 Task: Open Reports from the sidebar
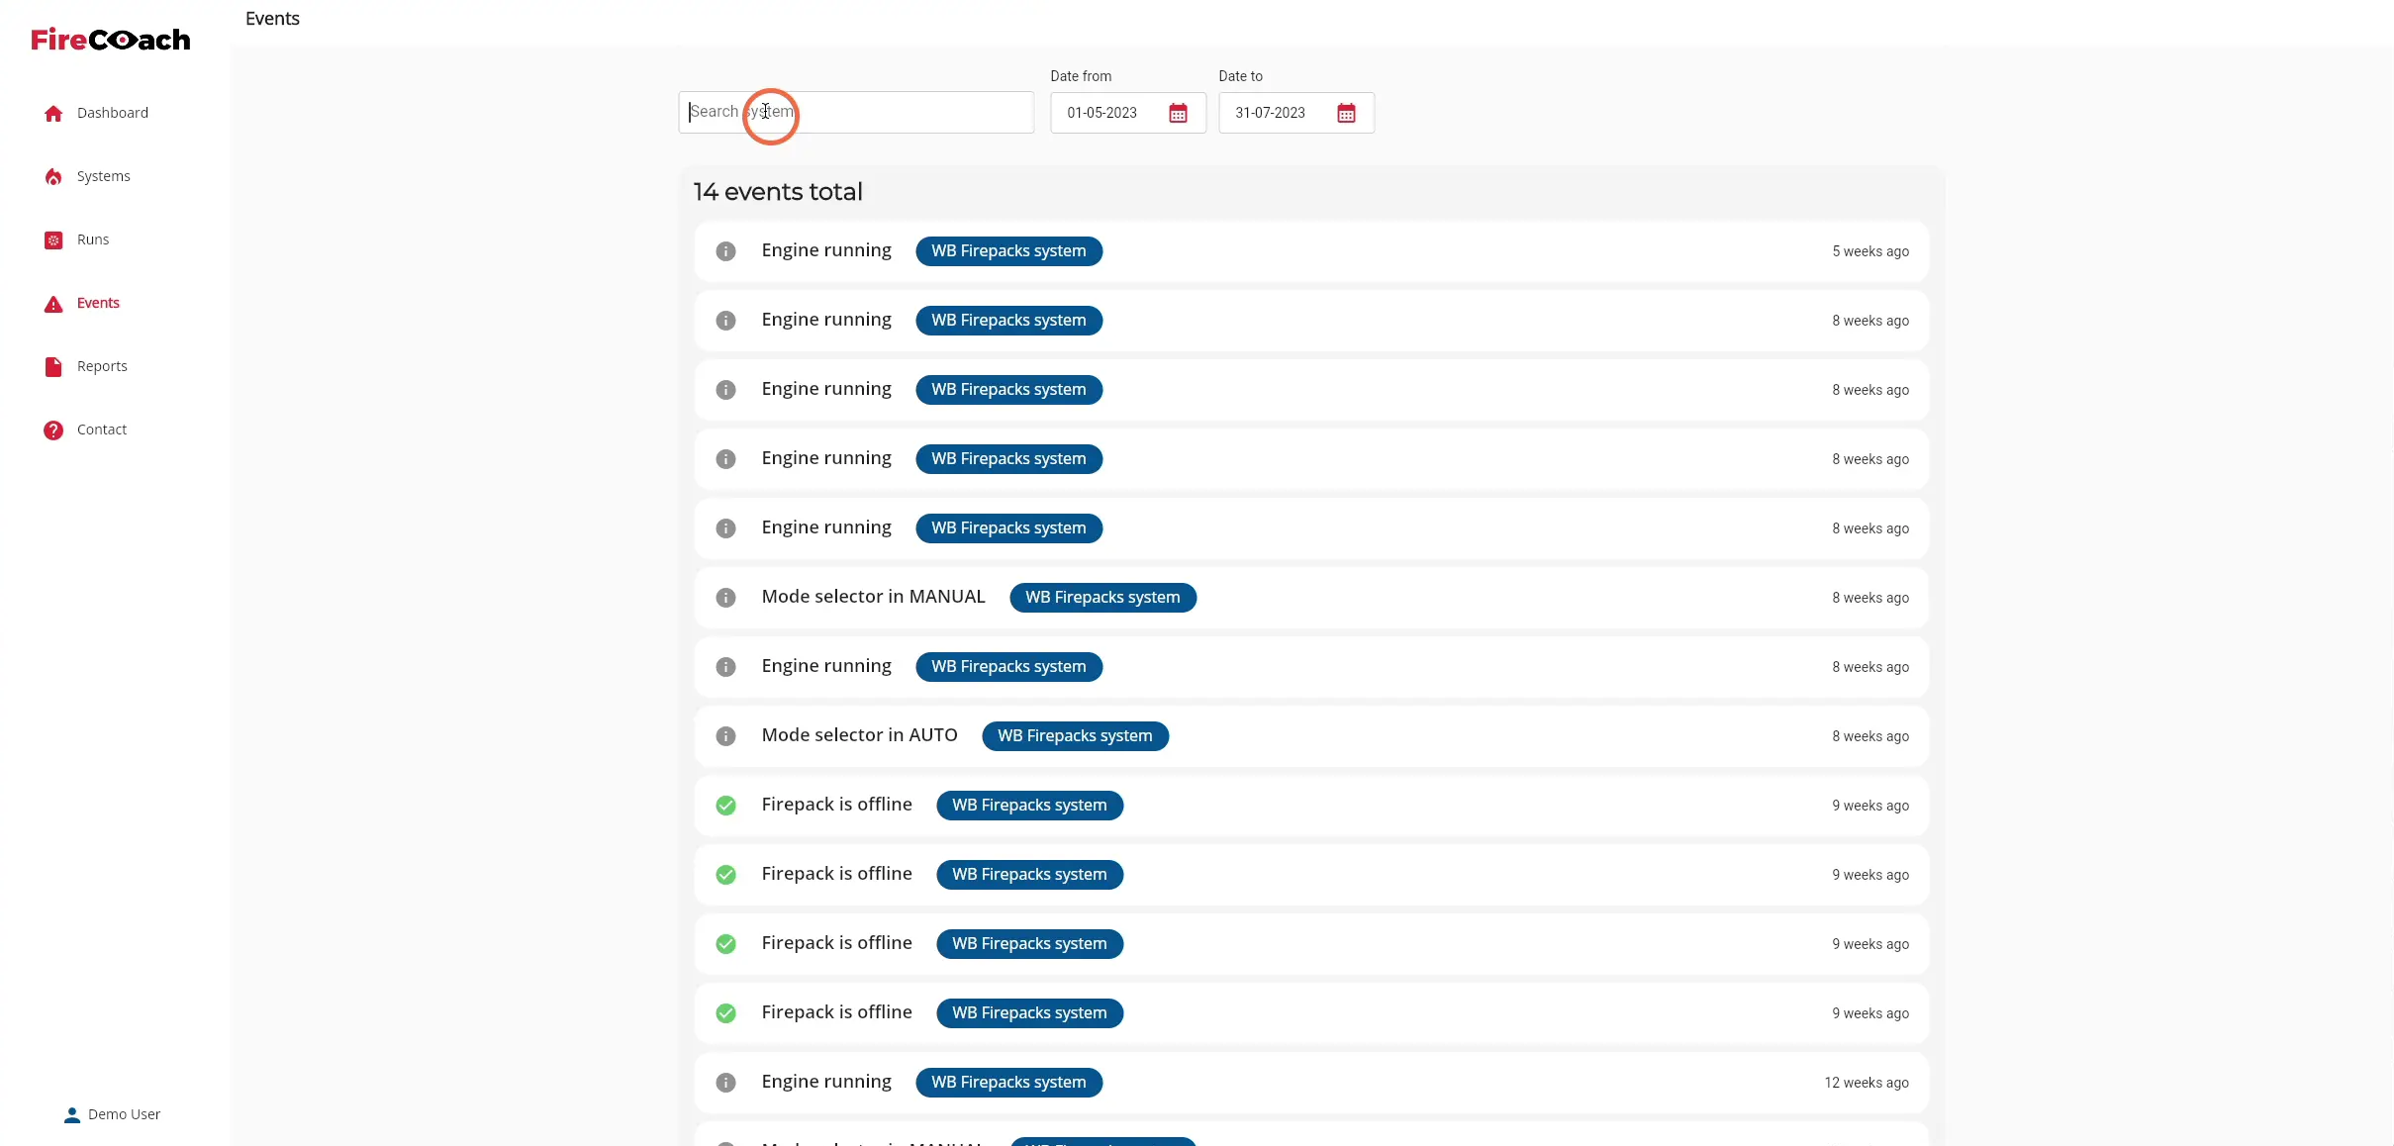coord(102,366)
